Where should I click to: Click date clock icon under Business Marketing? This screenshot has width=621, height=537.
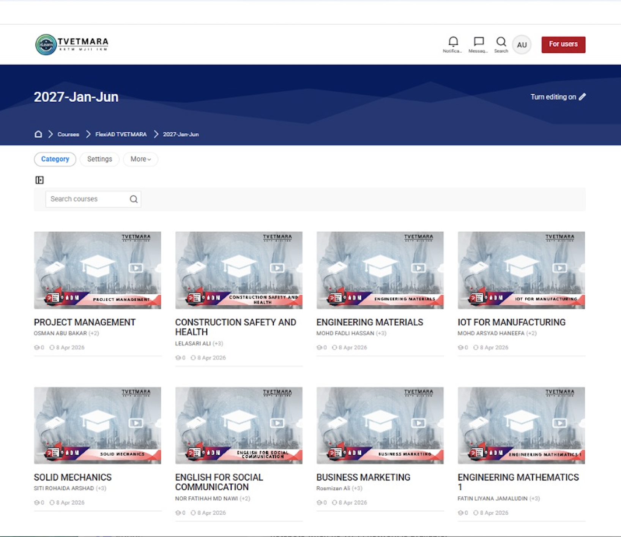coord(334,502)
